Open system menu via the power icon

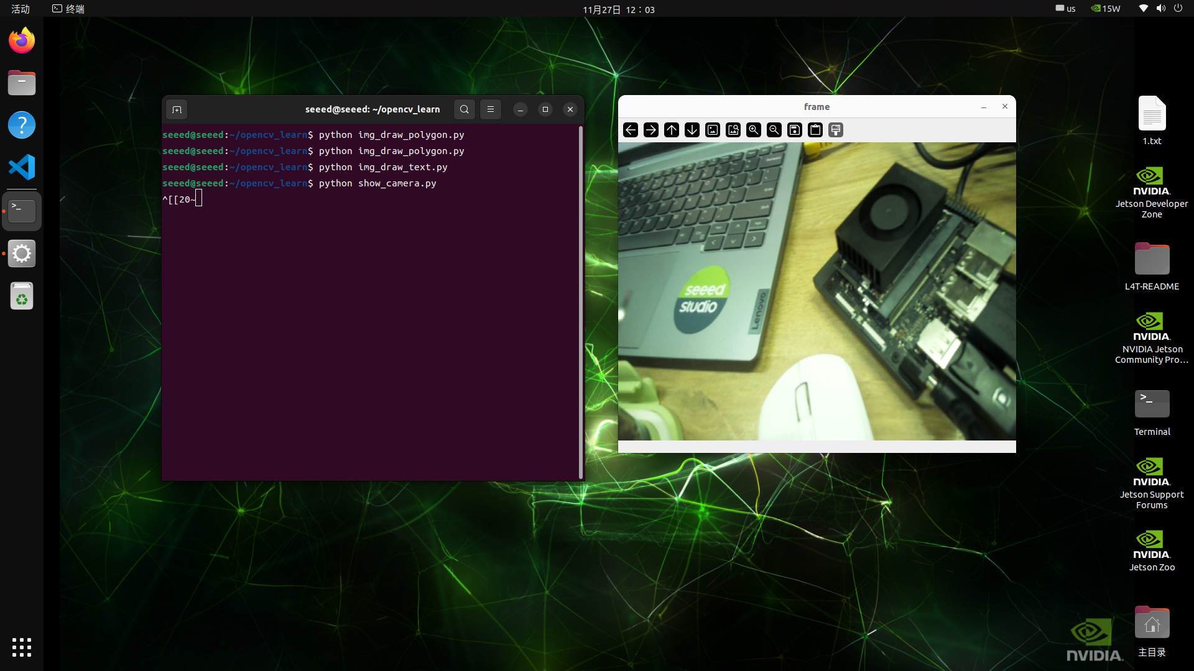point(1178,8)
